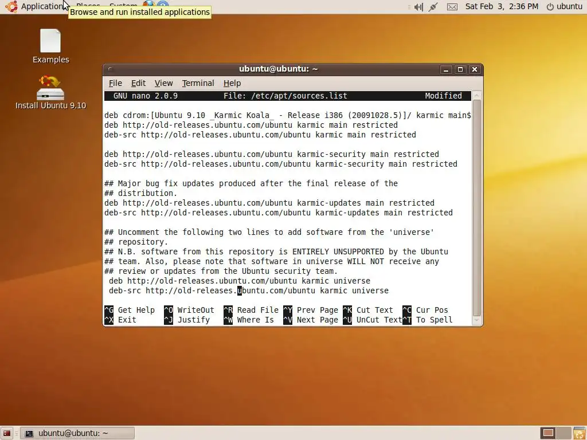Click the terminal vertical scrollbar handle

(x=476, y=208)
